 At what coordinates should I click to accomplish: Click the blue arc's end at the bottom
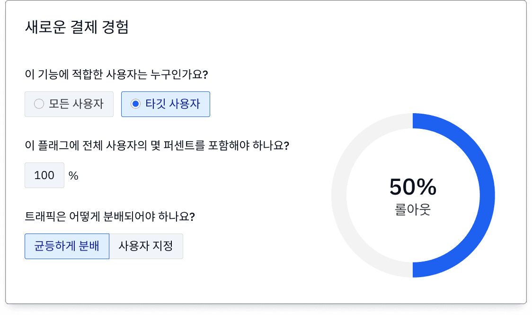point(416,270)
